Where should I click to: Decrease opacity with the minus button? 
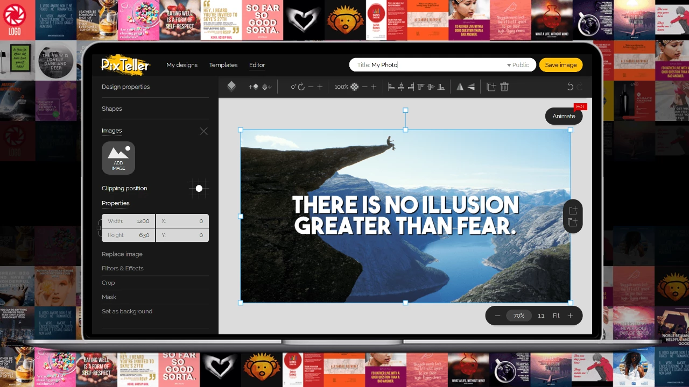click(364, 87)
